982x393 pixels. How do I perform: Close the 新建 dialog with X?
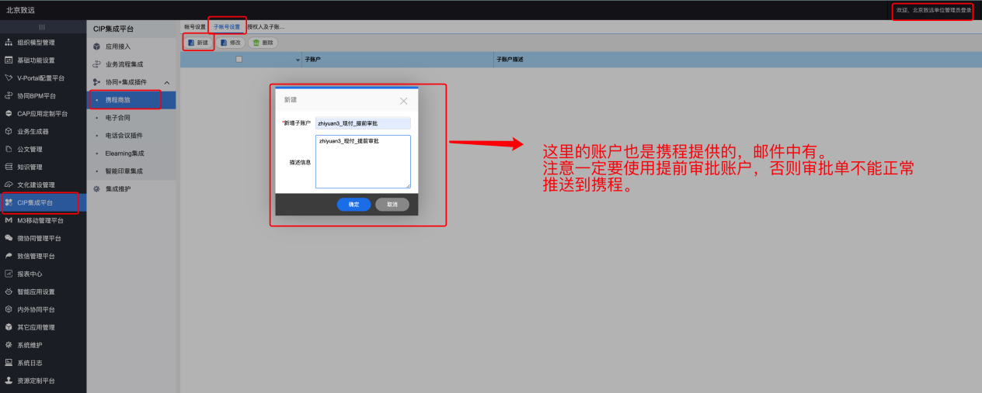tap(403, 101)
